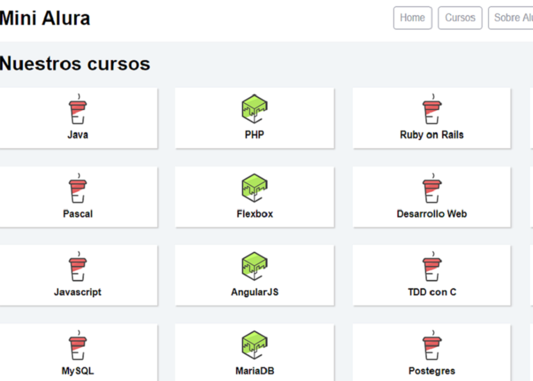Open the Flexbox course text label

[255, 214]
